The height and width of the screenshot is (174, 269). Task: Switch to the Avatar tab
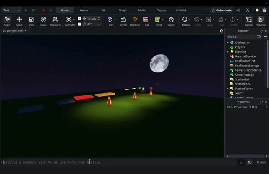tap(84, 10)
